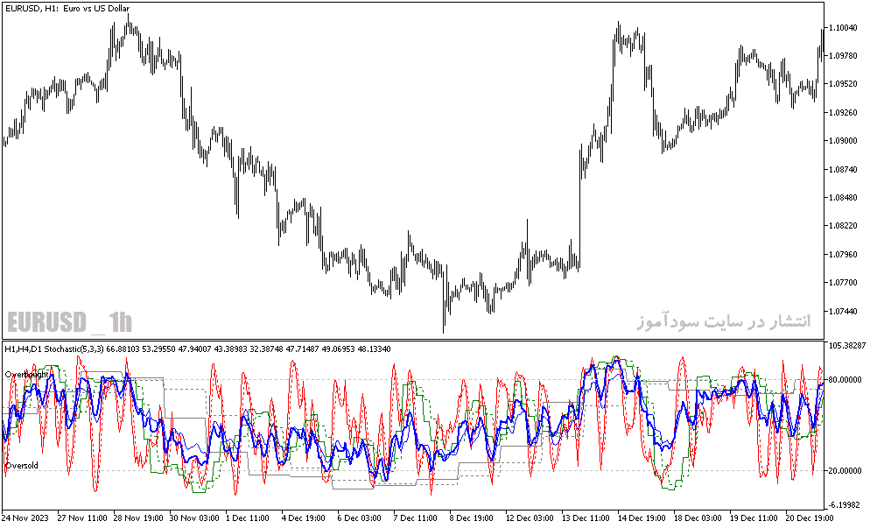Screen dimensions: 870x528
Task: Click the 24 Nov 2023 date marker
Action: (x=25, y=518)
